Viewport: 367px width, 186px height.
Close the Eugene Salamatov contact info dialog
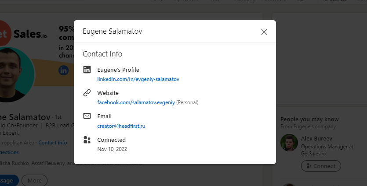click(264, 32)
